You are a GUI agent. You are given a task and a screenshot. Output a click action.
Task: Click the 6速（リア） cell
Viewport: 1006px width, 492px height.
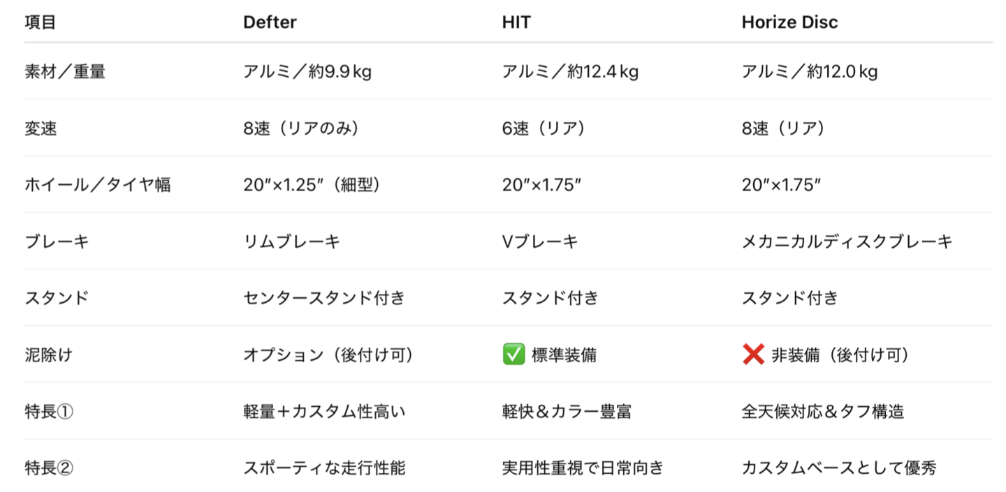(544, 129)
